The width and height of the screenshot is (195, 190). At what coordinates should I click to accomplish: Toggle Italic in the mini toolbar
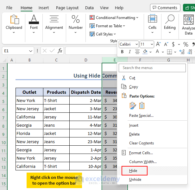[130, 52]
